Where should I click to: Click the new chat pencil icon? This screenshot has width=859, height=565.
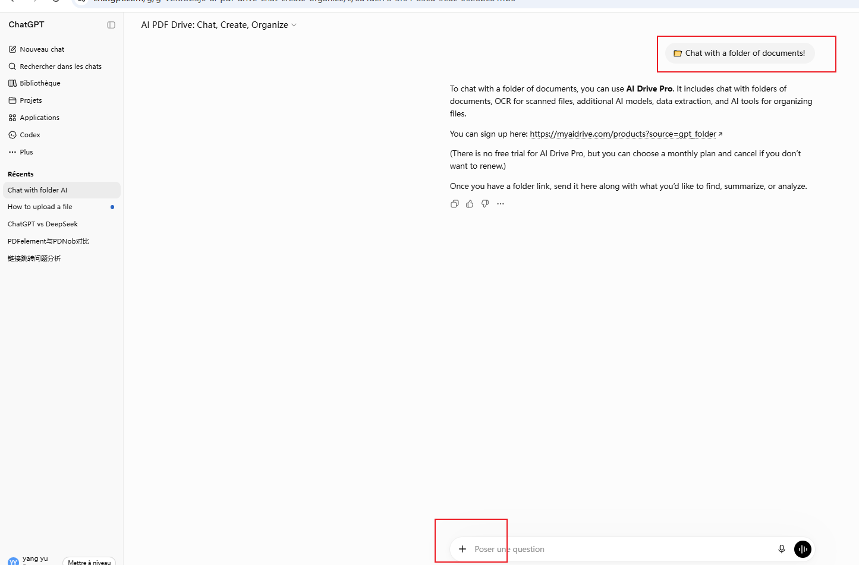12,49
